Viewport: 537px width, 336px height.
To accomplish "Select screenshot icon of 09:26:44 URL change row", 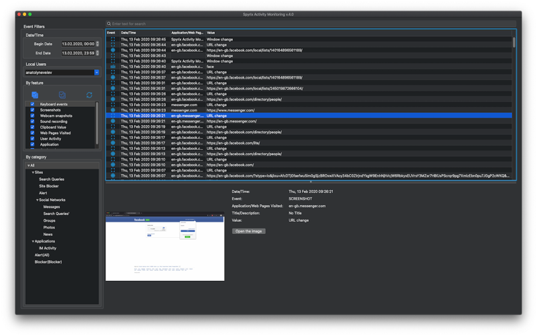I will 113,45.
